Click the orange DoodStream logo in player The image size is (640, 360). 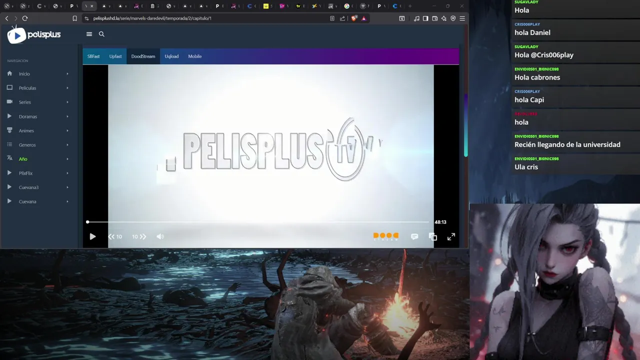[x=386, y=236]
